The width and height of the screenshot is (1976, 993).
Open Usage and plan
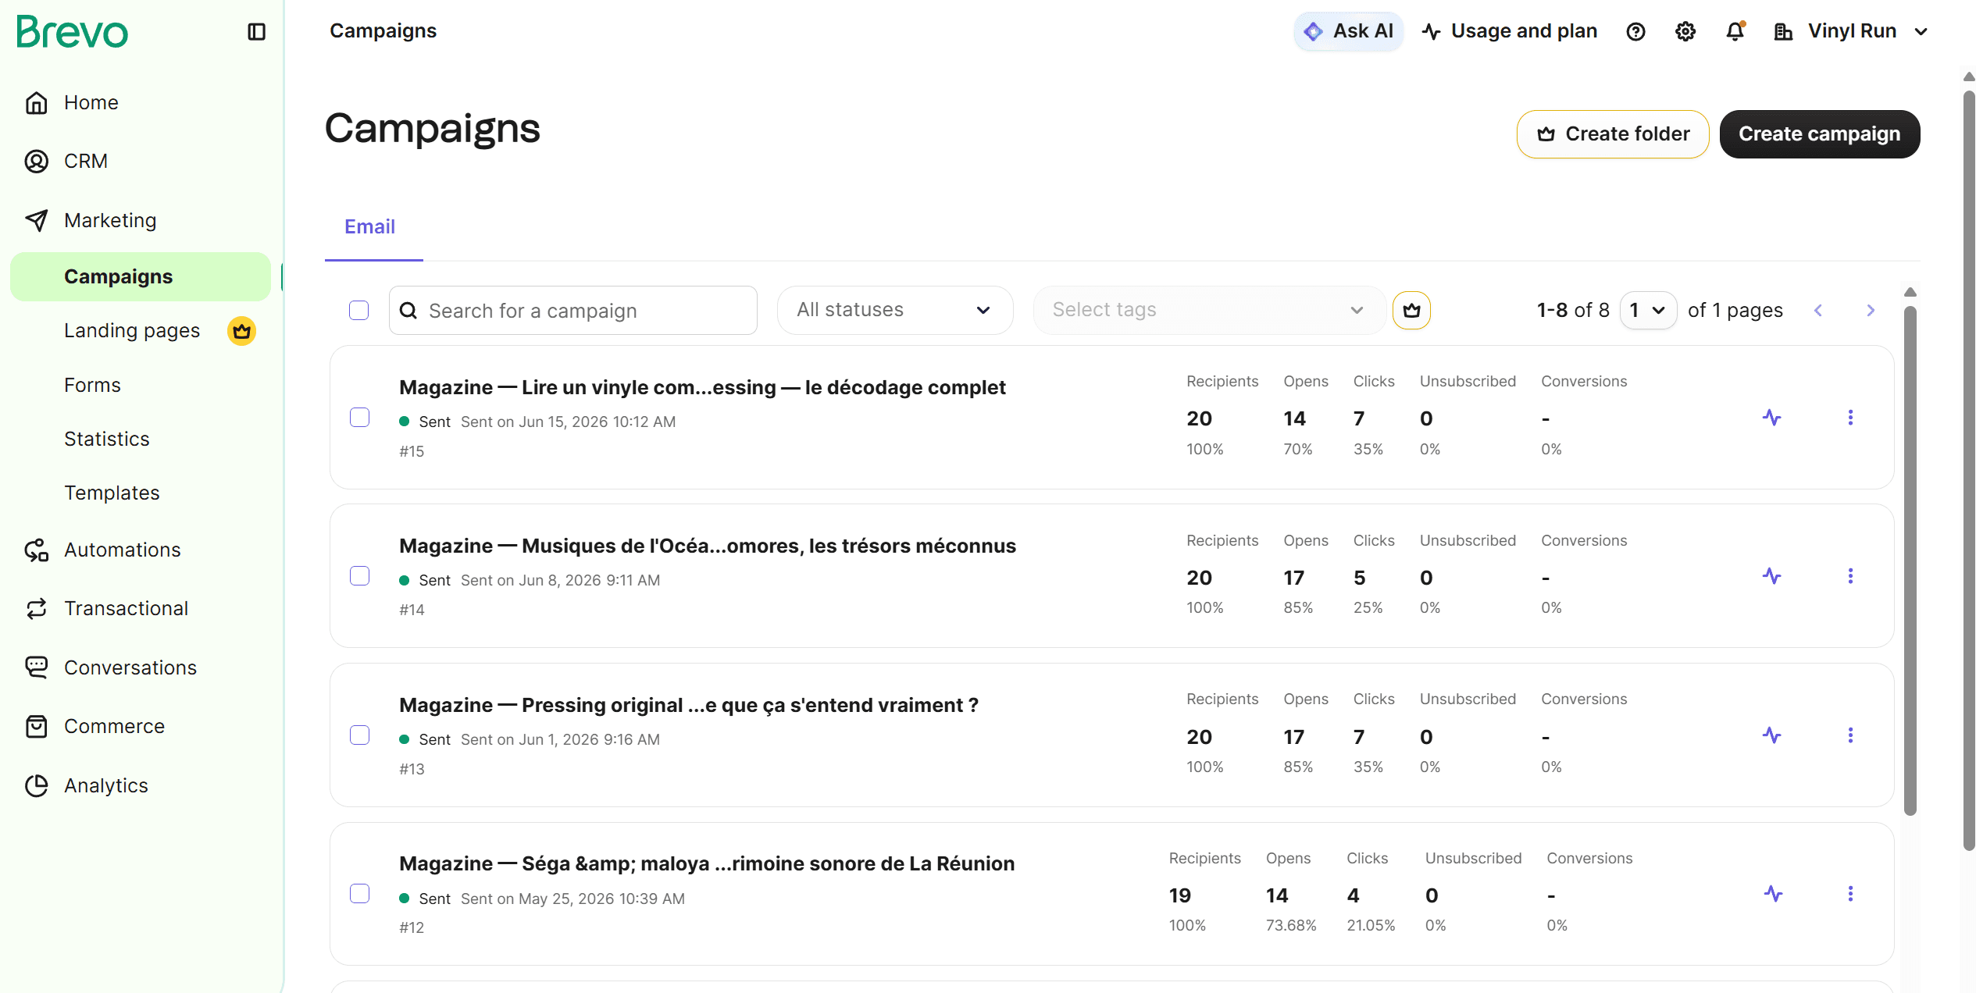coord(1510,31)
